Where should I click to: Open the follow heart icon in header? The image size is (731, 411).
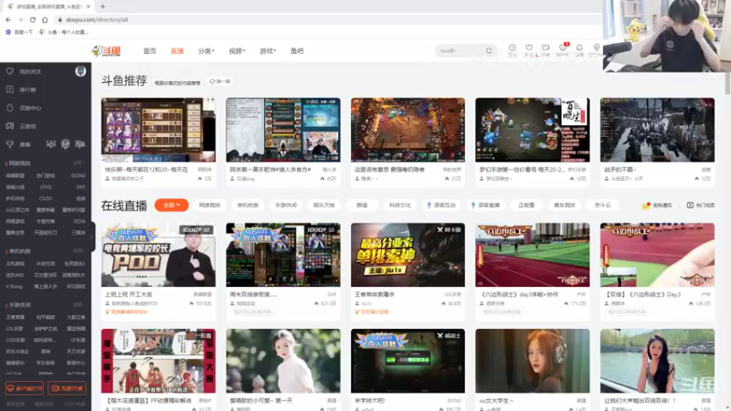529,48
